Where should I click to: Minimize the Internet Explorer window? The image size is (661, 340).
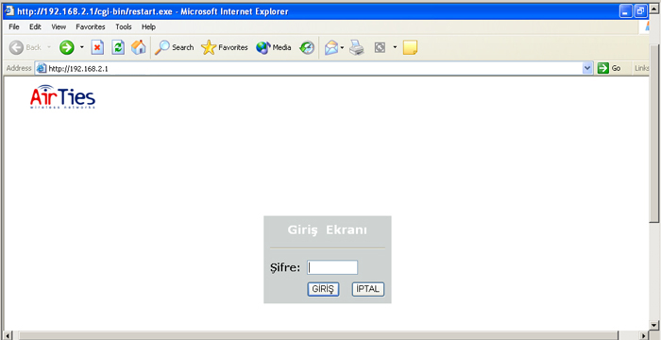coord(626,11)
